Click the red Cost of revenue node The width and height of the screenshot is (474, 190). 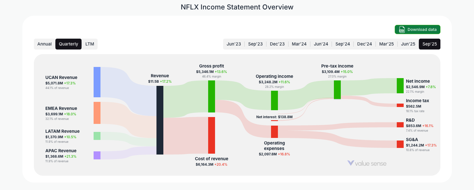(x=212, y=134)
